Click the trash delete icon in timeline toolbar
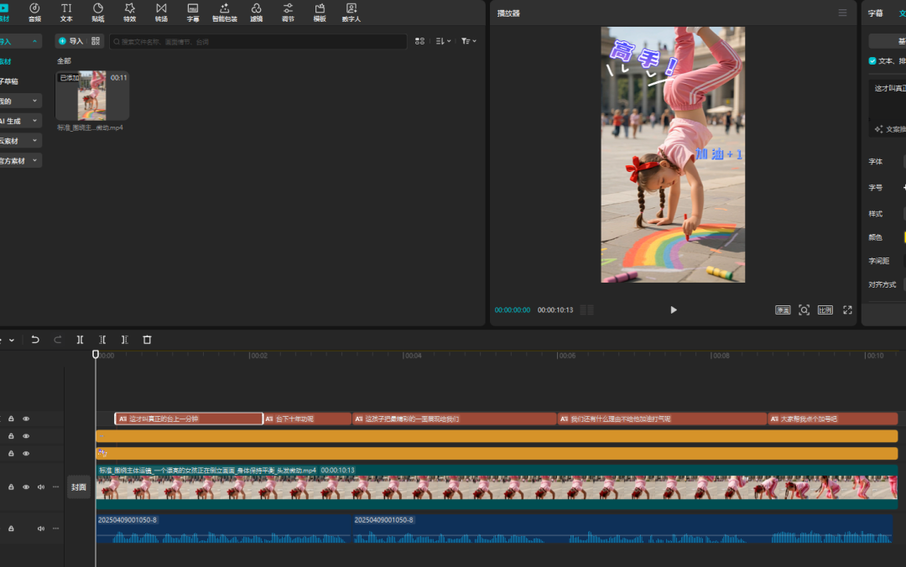This screenshot has width=906, height=567. coord(147,340)
